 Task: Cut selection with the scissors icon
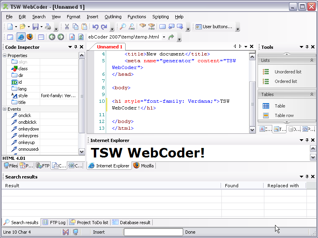pos(67,27)
